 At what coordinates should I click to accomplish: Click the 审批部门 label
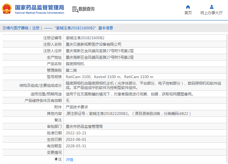pyautogui.click(x=55, y=127)
